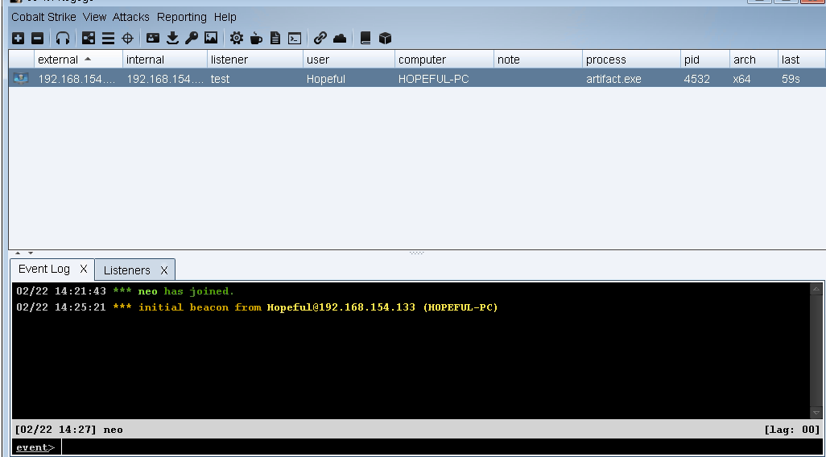Open screenshots via picture icon
The width and height of the screenshot is (826, 457).
coord(211,38)
